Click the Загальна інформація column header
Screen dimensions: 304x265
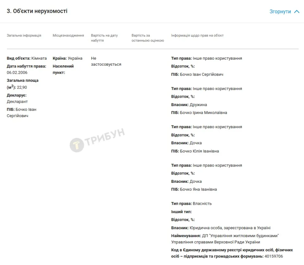coord(24,35)
